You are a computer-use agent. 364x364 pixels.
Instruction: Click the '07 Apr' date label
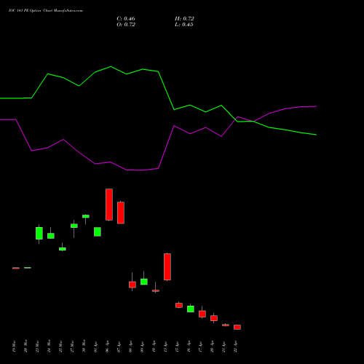point(119,347)
